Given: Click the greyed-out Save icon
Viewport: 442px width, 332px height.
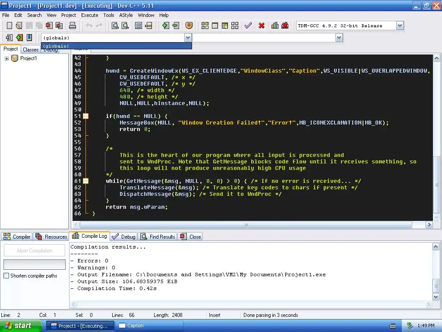Looking at the screenshot, I should pyautogui.click(x=29, y=26).
